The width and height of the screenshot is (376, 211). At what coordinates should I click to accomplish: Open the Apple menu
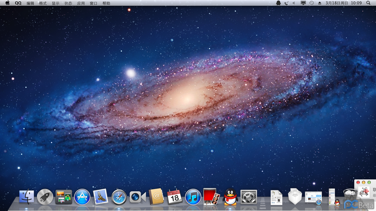click(7, 3)
